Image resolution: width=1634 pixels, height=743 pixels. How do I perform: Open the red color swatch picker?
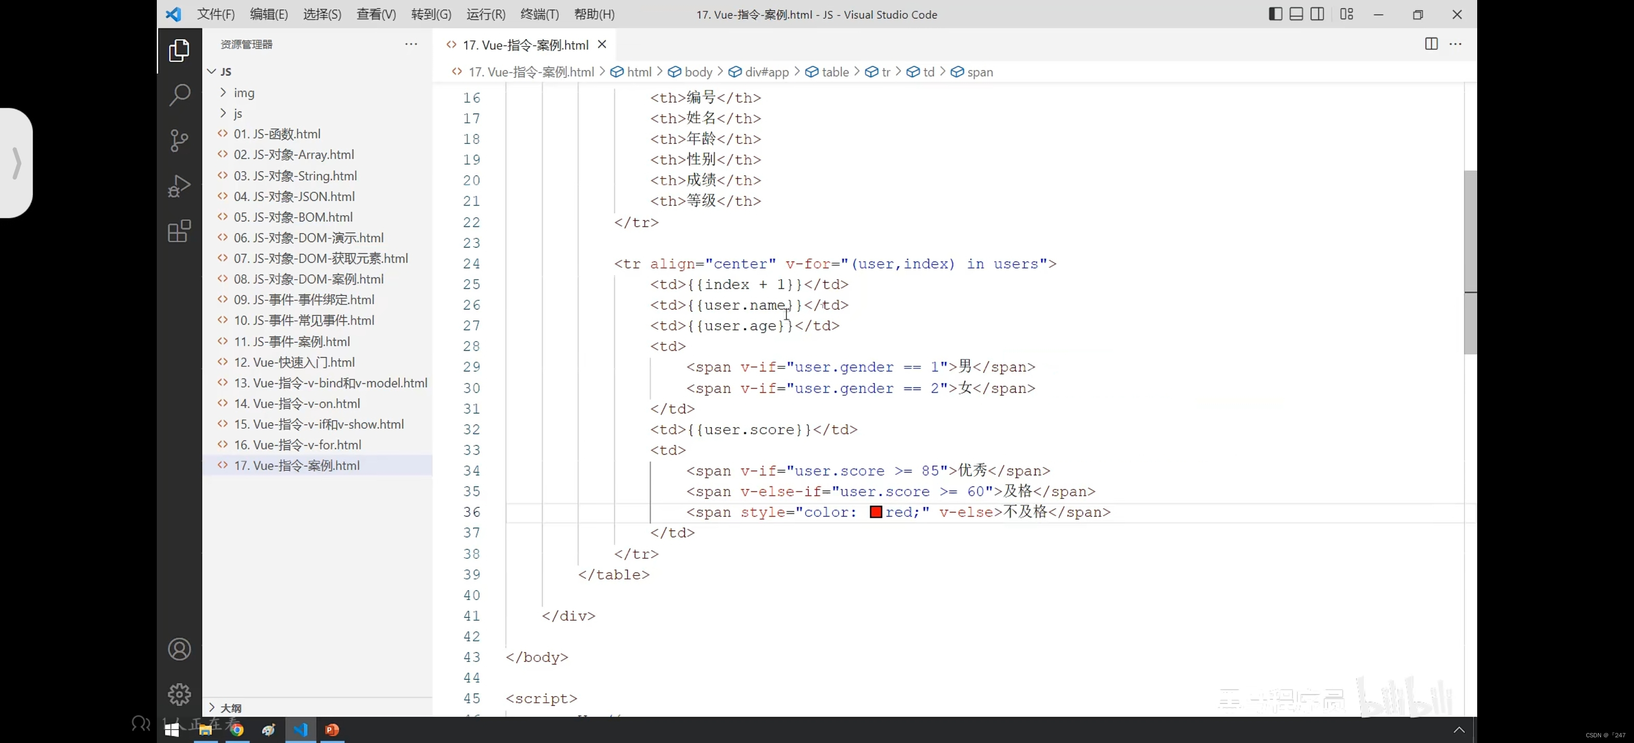[x=876, y=512]
